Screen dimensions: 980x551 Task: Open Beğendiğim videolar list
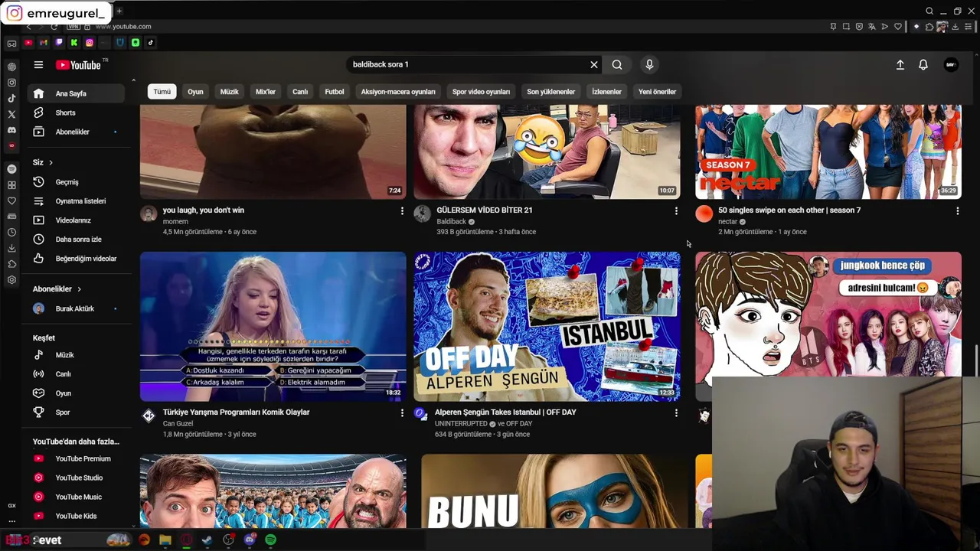point(76,259)
